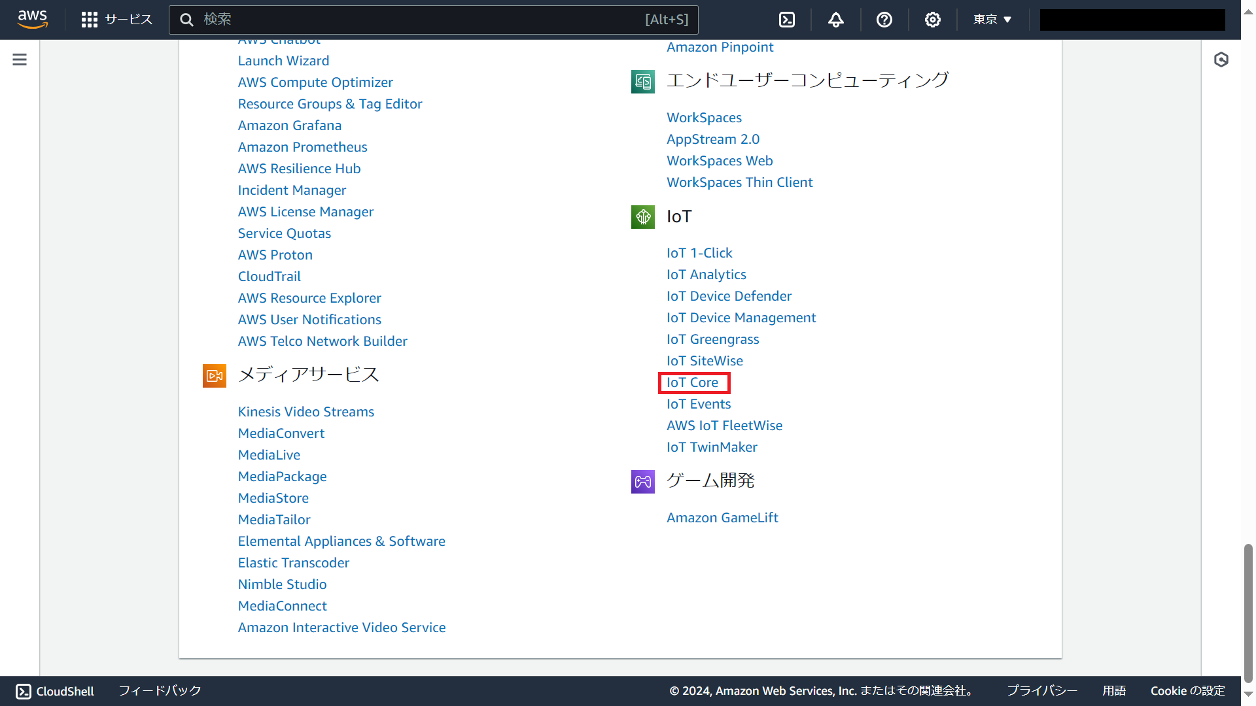Click the エンドユーザーコンピューティング monitor icon
The image size is (1256, 706).
tap(642, 81)
